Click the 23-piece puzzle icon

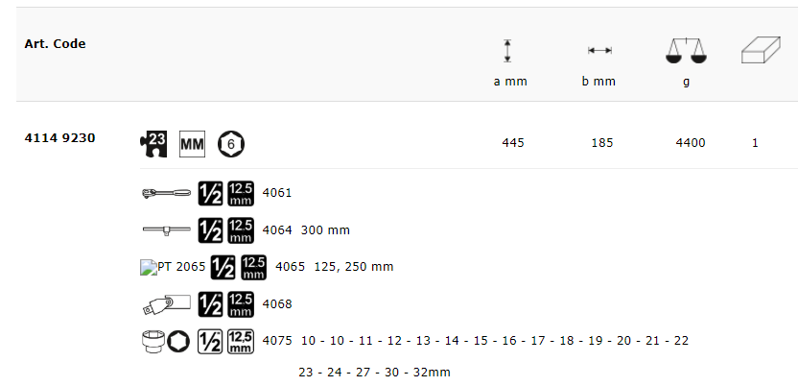153,143
